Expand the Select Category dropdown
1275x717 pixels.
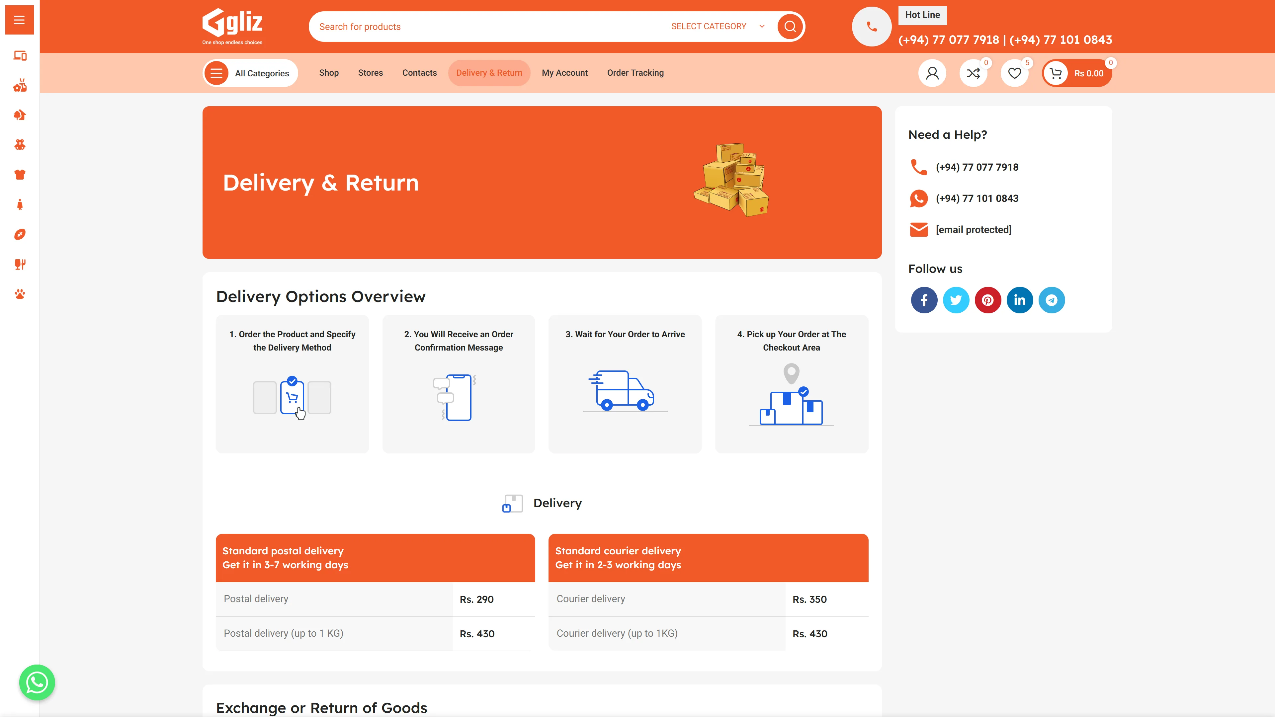point(717,26)
